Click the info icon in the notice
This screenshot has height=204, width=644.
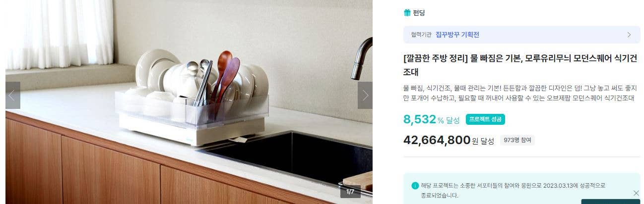415,186
